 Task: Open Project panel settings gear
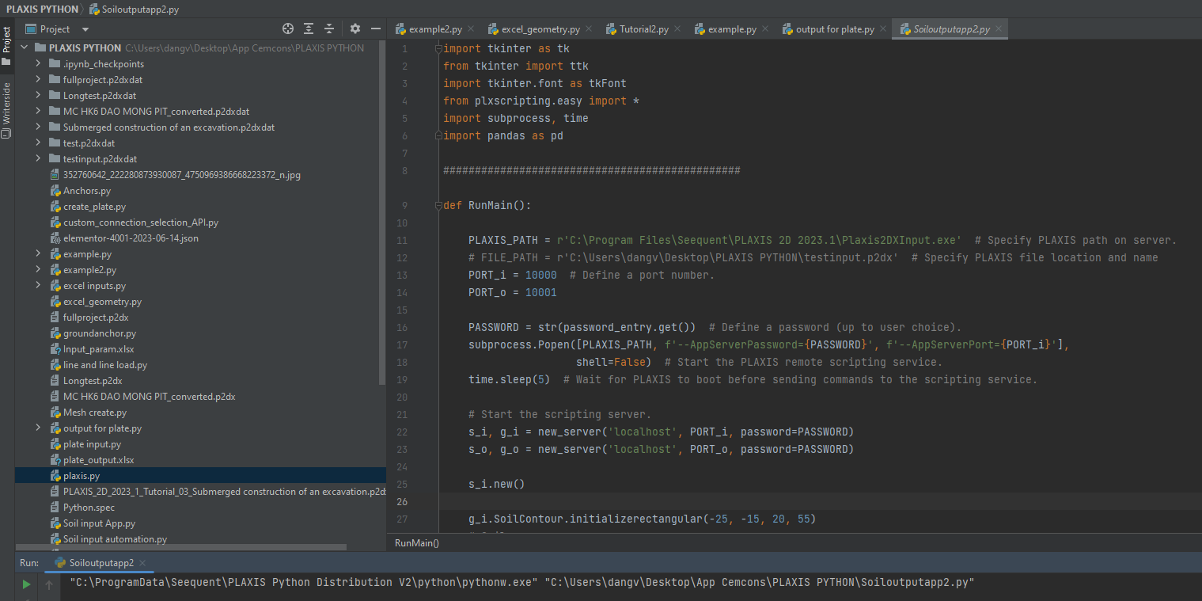pyautogui.click(x=355, y=29)
